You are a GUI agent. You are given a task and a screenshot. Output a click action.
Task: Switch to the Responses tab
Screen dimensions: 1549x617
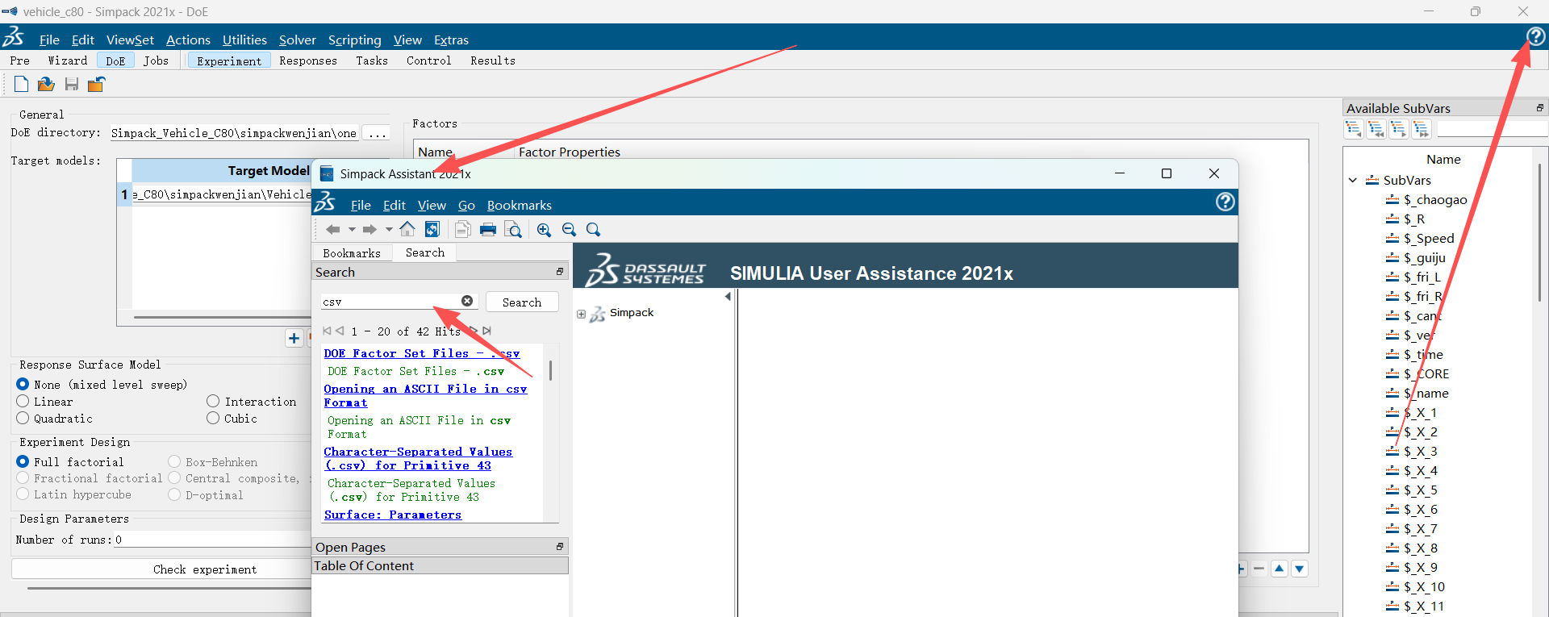coord(308,60)
